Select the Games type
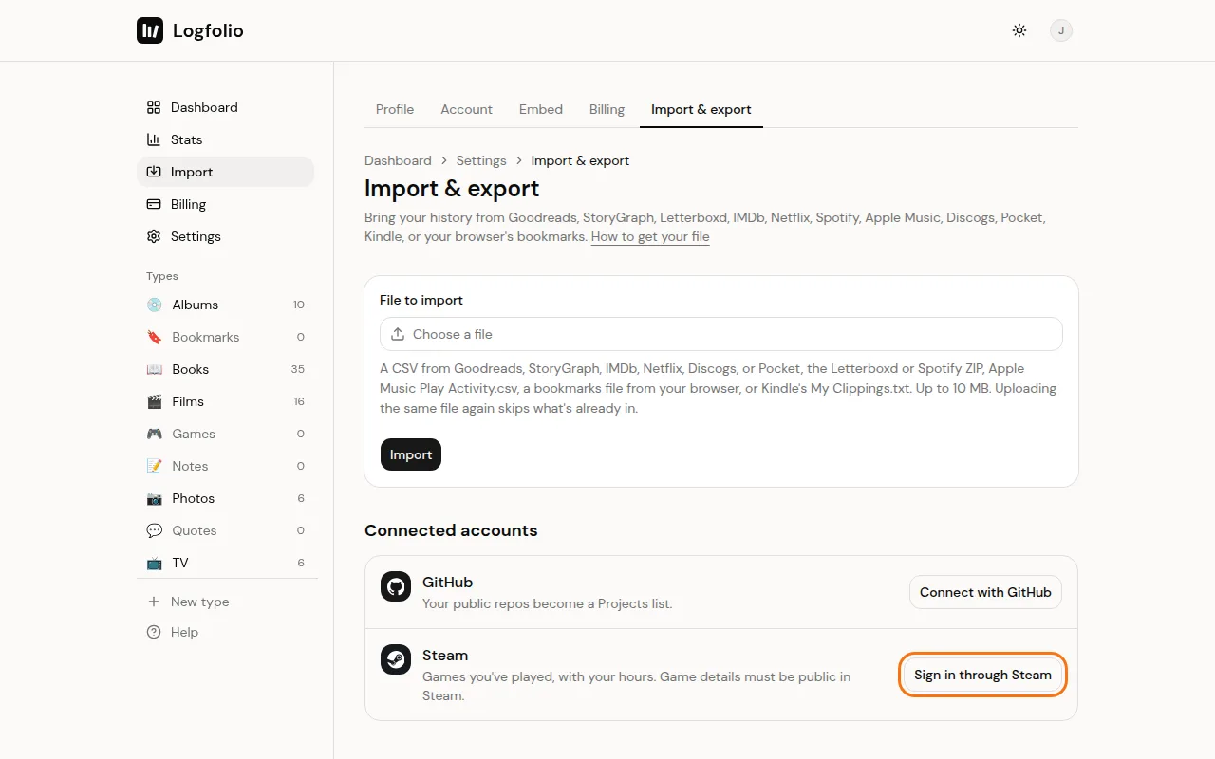 (225, 434)
